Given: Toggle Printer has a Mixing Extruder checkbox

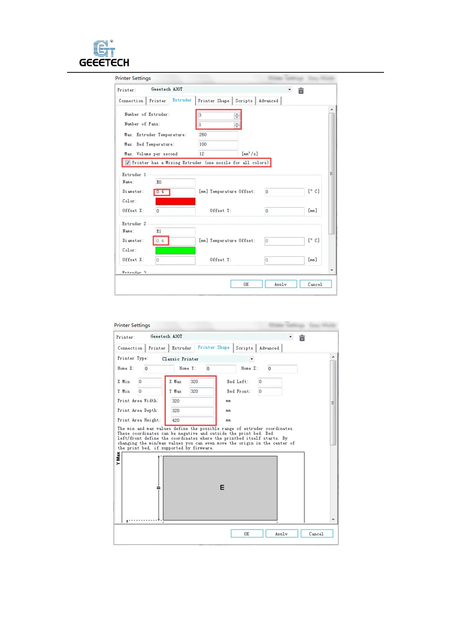Looking at the screenshot, I should click(128, 163).
